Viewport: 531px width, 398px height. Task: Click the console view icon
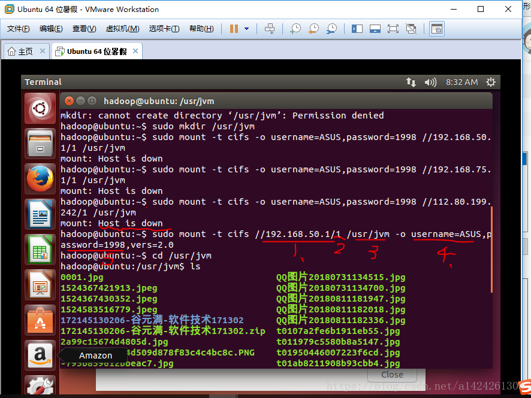(x=437, y=29)
